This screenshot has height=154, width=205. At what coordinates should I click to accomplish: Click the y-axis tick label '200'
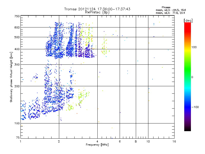pos(17,86)
